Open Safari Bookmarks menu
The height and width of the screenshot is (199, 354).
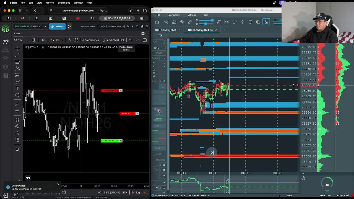pyautogui.click(x=64, y=3)
